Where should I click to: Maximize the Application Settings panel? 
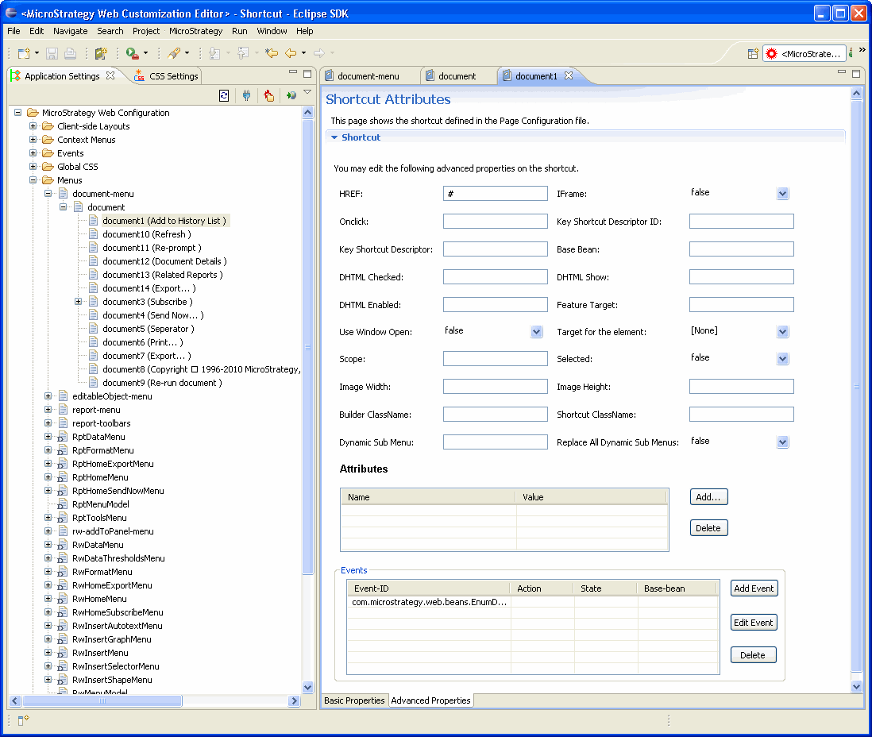[x=307, y=73]
